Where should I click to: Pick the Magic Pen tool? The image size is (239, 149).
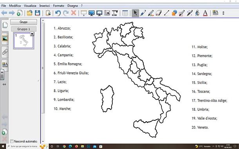(190, 13)
